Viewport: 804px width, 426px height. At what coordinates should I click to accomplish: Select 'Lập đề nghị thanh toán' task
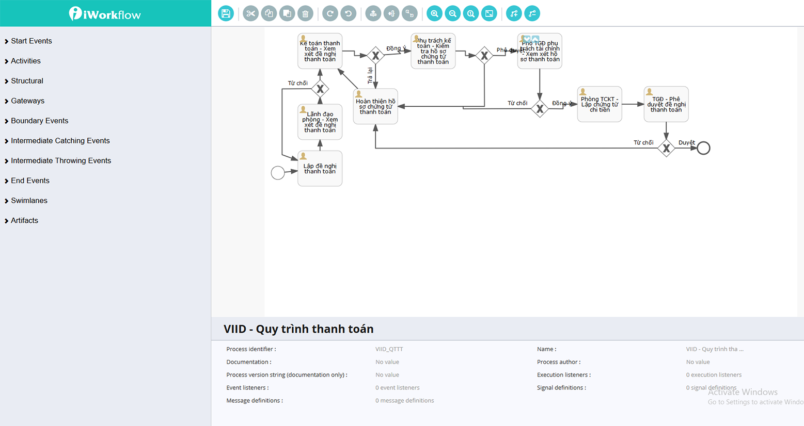(x=320, y=169)
